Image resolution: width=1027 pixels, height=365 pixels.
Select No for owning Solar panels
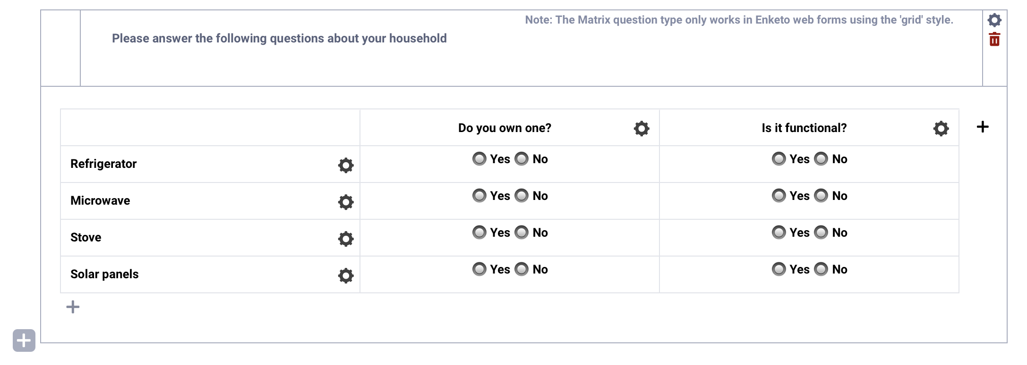pos(522,269)
